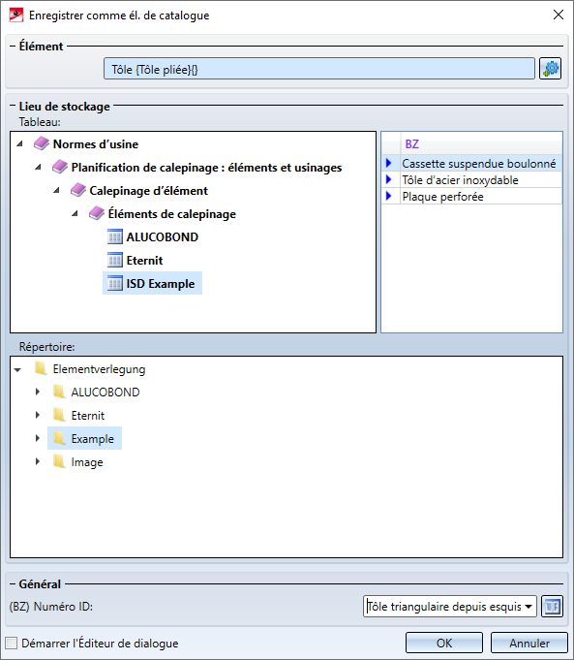Click the Numéro ID text field

443,607
